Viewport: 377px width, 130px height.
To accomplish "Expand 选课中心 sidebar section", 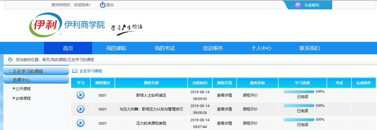I will click(21, 80).
